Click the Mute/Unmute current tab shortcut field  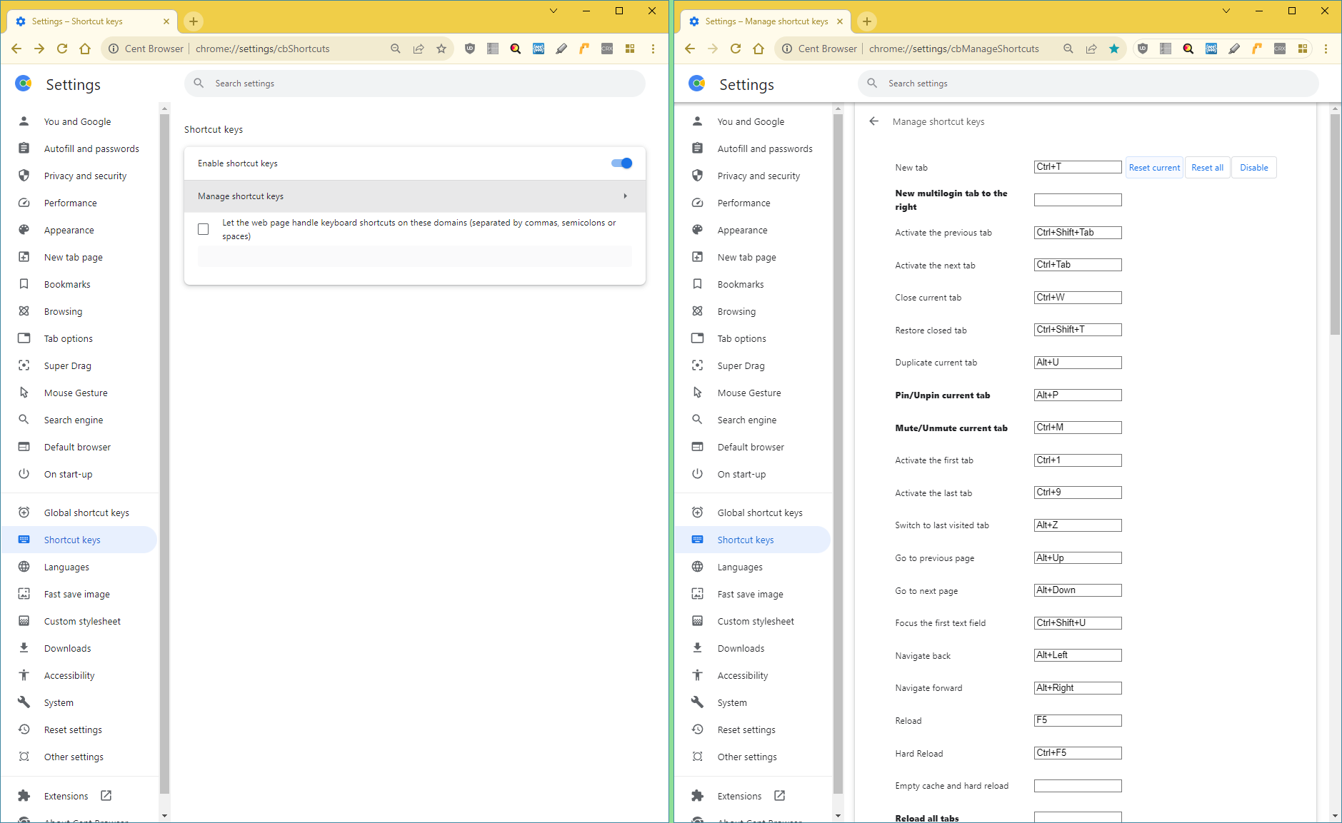1078,428
